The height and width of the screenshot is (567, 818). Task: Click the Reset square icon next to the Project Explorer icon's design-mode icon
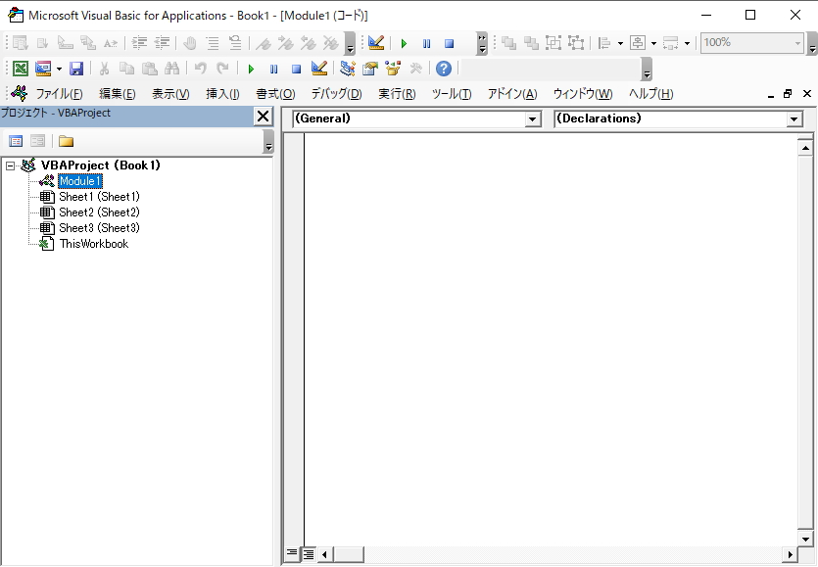[296, 69]
